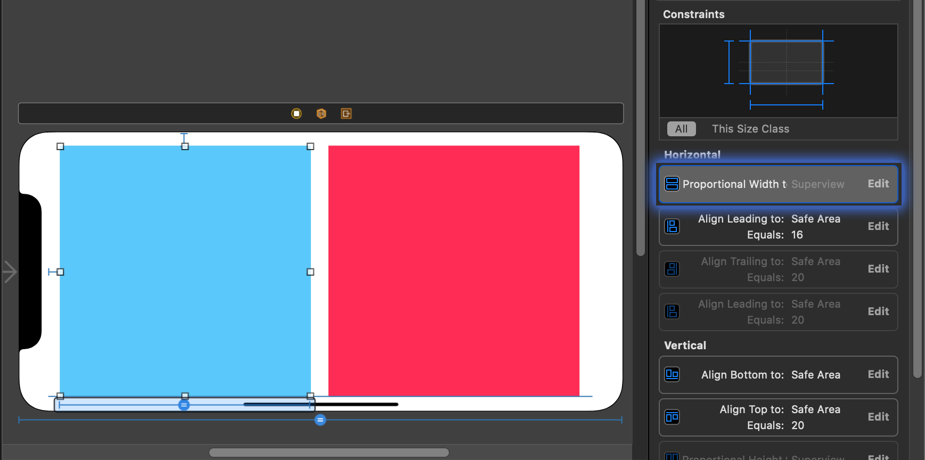Click the blue view's top-right resize handle
Image resolution: width=925 pixels, height=460 pixels.
310,146
